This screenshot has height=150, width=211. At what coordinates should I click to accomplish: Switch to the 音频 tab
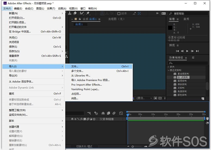click(186, 19)
